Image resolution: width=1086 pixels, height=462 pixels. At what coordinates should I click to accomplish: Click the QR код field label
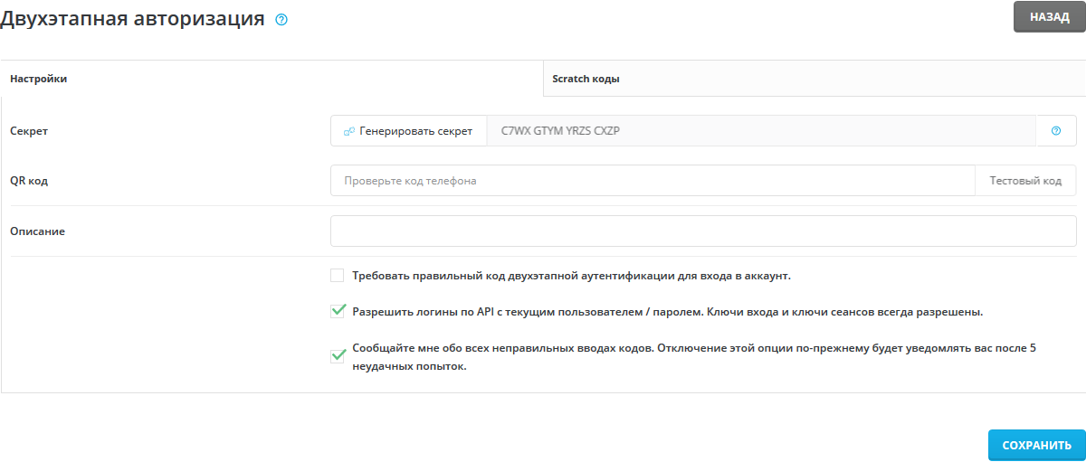point(29,180)
